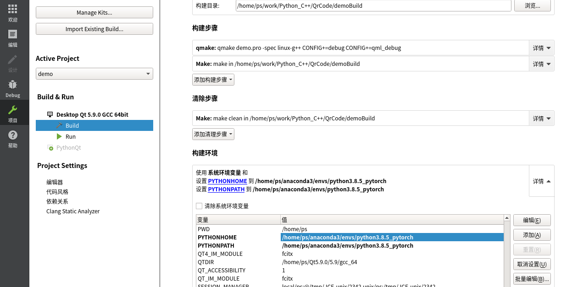This screenshot has height=287, width=572.
Task: Click the green Run arrow under the kit
Action: pyautogui.click(x=59, y=136)
